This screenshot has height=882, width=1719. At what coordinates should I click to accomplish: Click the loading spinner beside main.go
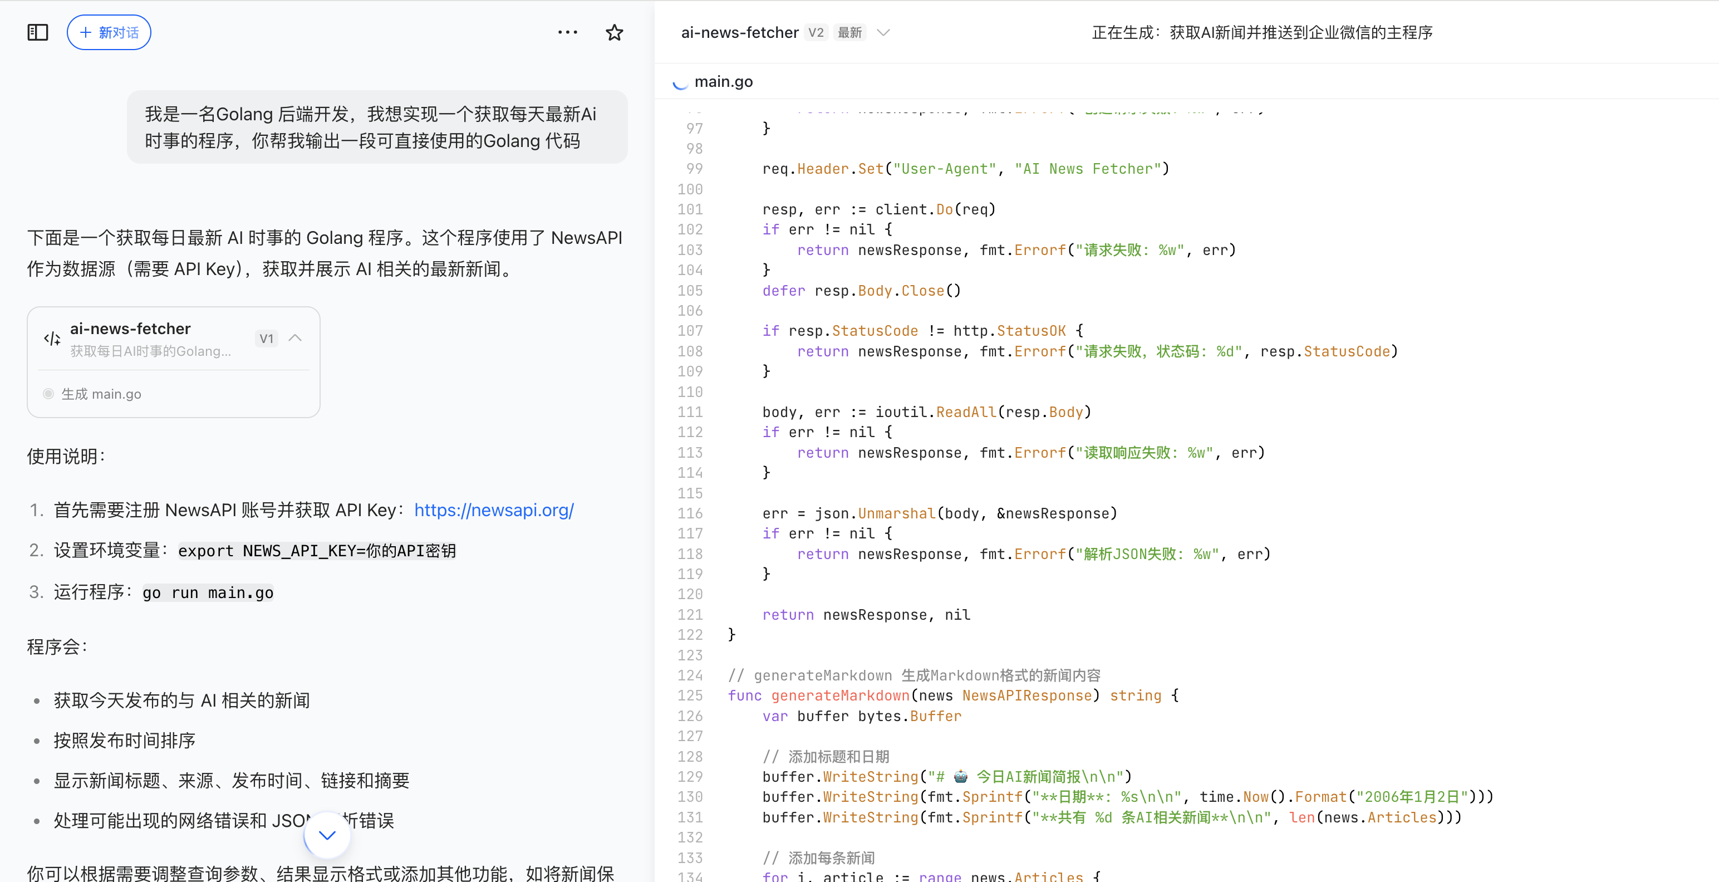pyautogui.click(x=680, y=83)
